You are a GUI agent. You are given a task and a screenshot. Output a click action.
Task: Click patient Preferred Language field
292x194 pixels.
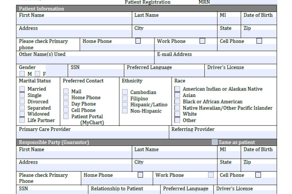[164, 73]
